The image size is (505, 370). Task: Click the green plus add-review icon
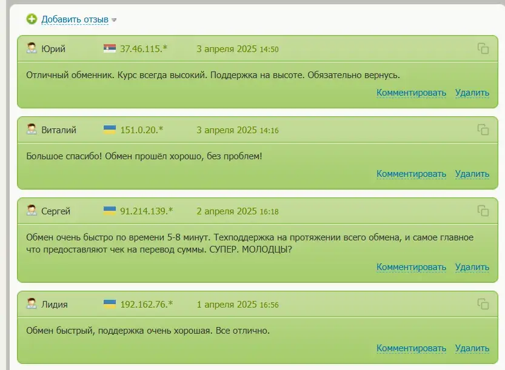point(32,19)
